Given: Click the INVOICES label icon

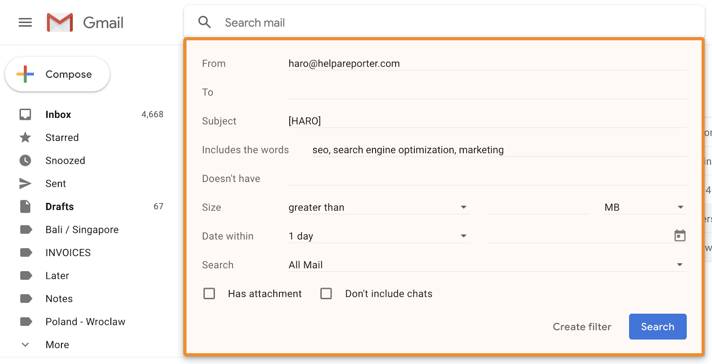Looking at the screenshot, I should click(26, 253).
